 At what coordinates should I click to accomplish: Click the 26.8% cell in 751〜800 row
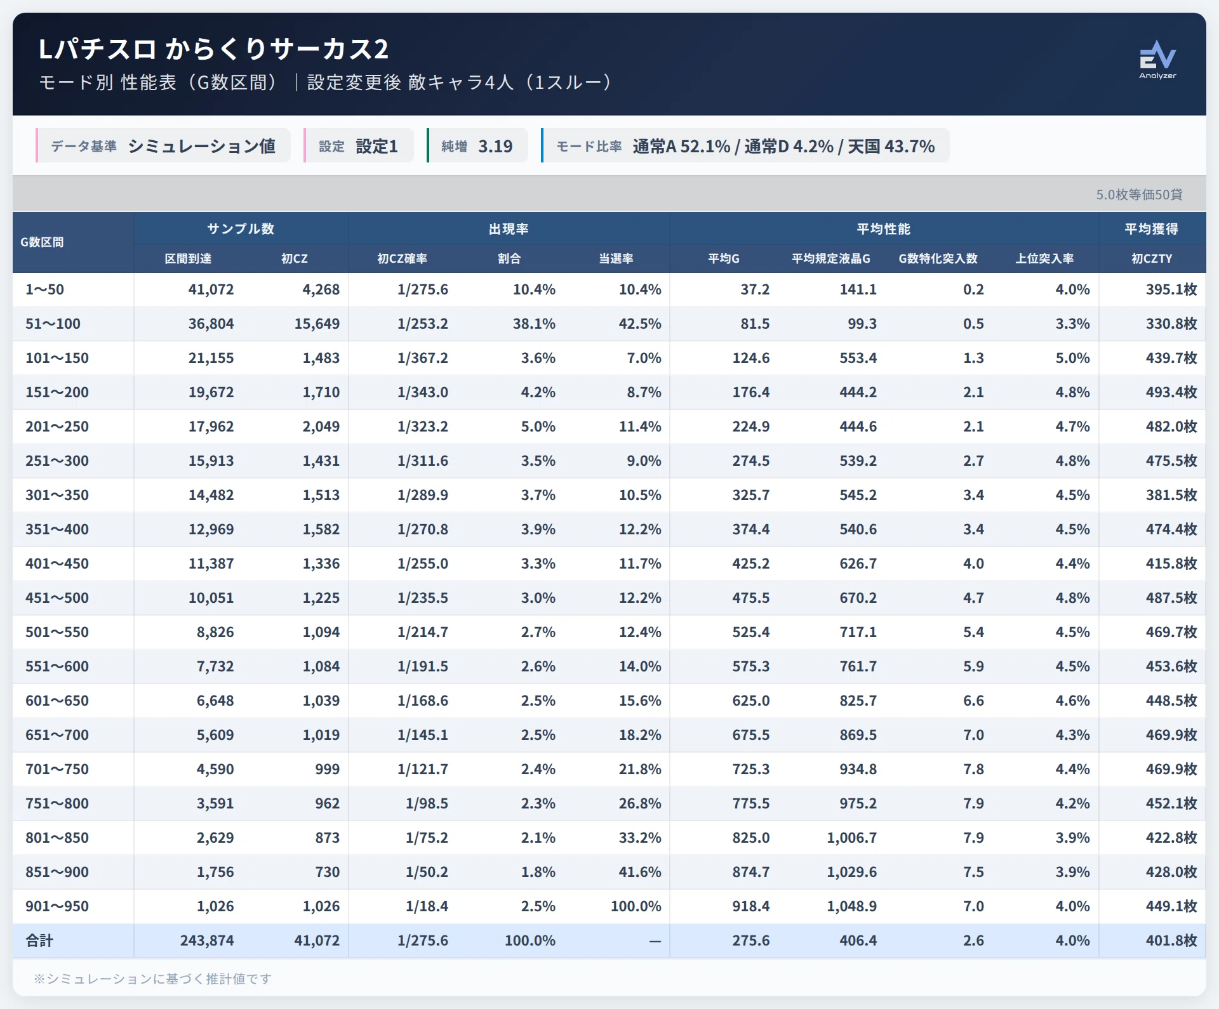point(640,803)
